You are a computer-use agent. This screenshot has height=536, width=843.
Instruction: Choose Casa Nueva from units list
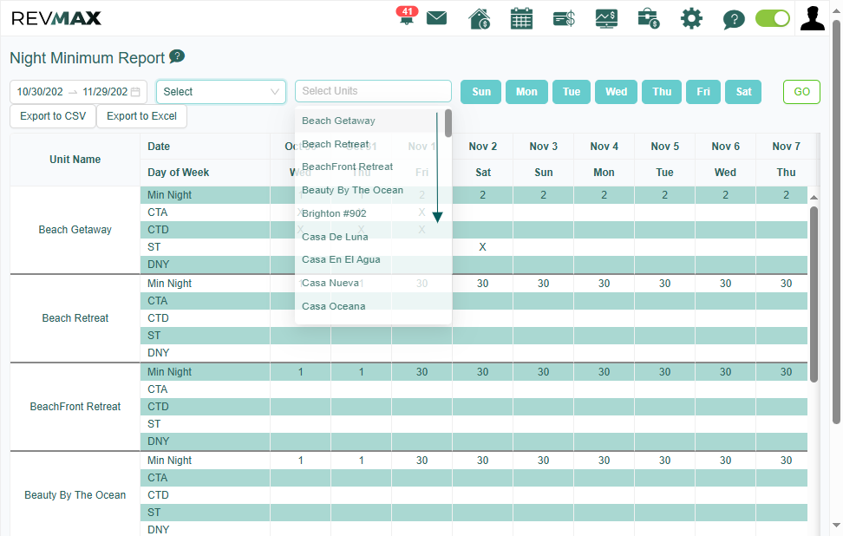369,283
